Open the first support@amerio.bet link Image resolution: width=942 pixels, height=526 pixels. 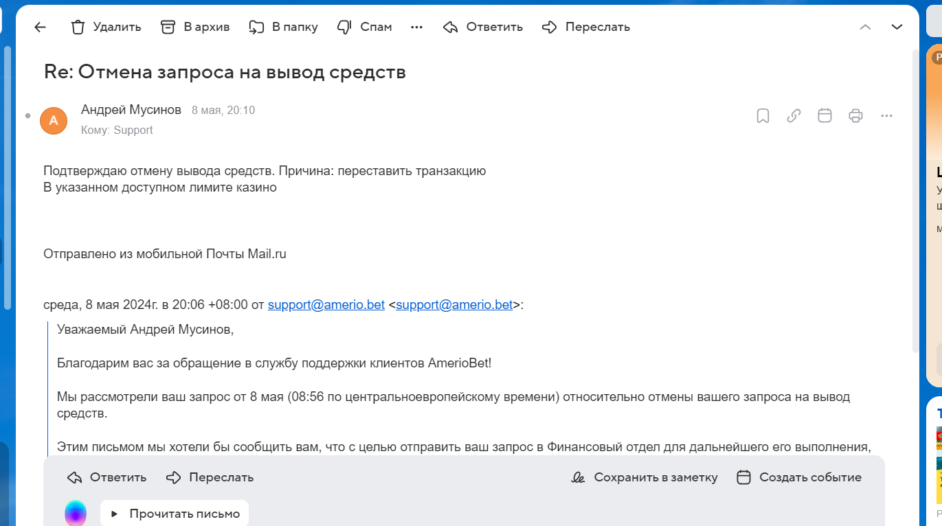326,305
